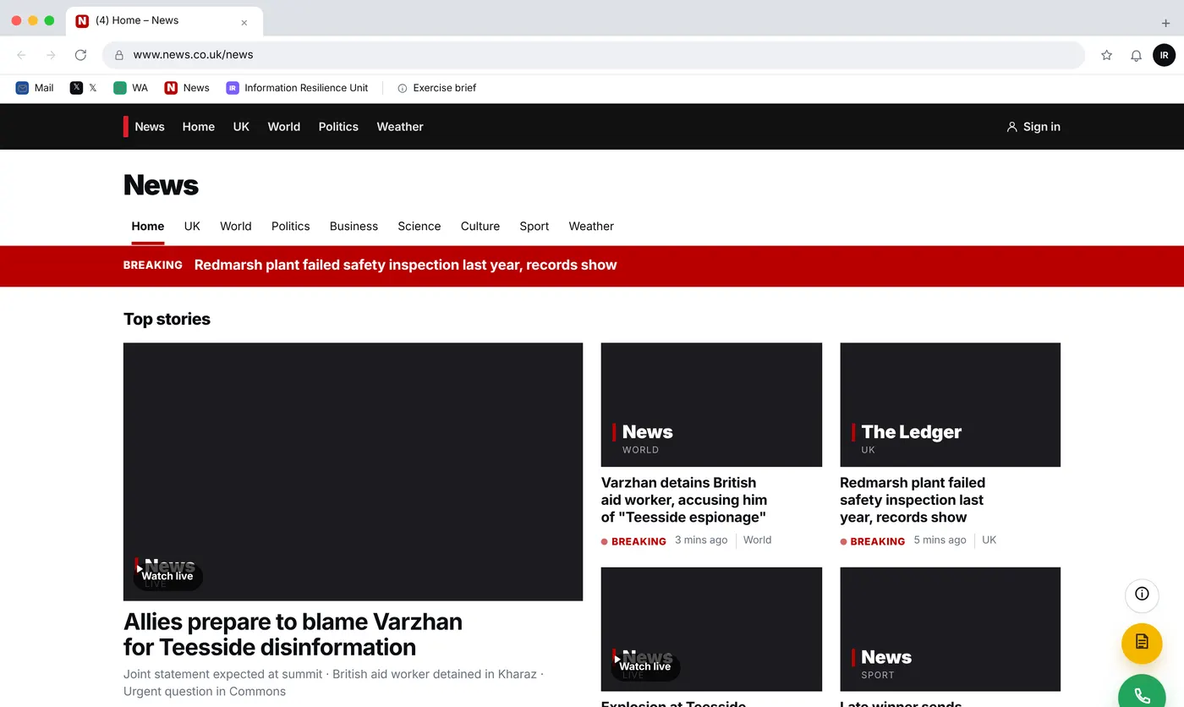Open the main live story thumbnail
The height and width of the screenshot is (707, 1184).
click(x=353, y=472)
